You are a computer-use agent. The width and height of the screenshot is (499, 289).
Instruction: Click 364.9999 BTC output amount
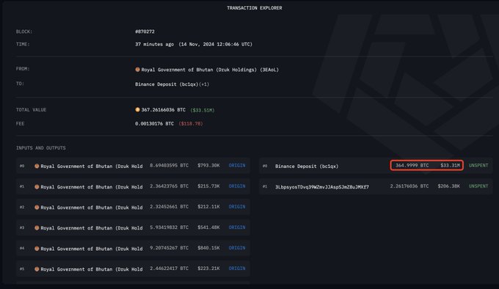(x=412, y=166)
